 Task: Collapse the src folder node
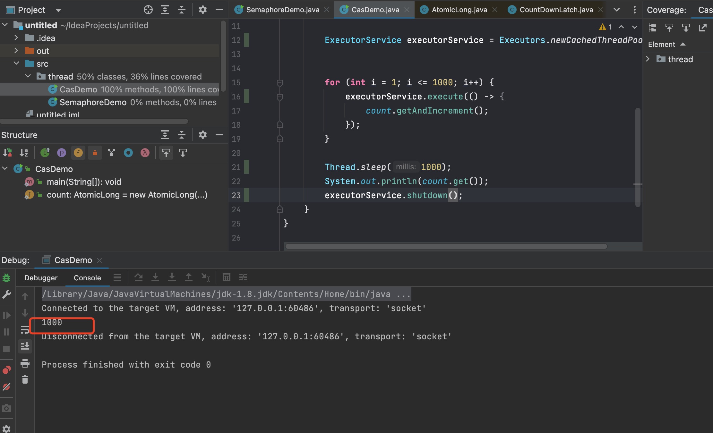16,64
